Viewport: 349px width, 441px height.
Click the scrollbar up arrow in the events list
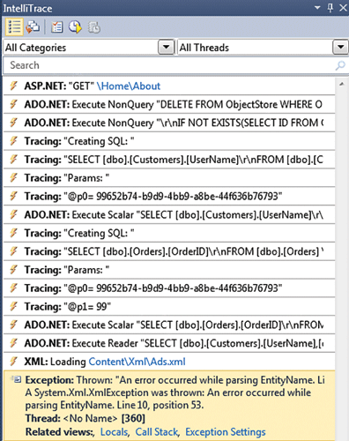(x=341, y=85)
